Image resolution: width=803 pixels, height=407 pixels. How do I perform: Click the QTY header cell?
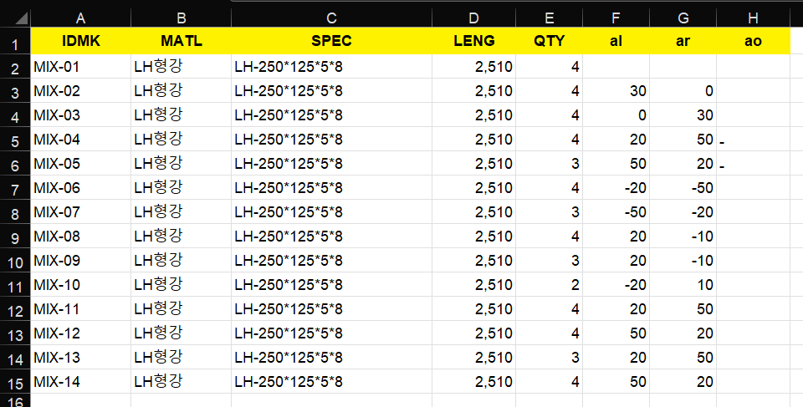tap(549, 41)
